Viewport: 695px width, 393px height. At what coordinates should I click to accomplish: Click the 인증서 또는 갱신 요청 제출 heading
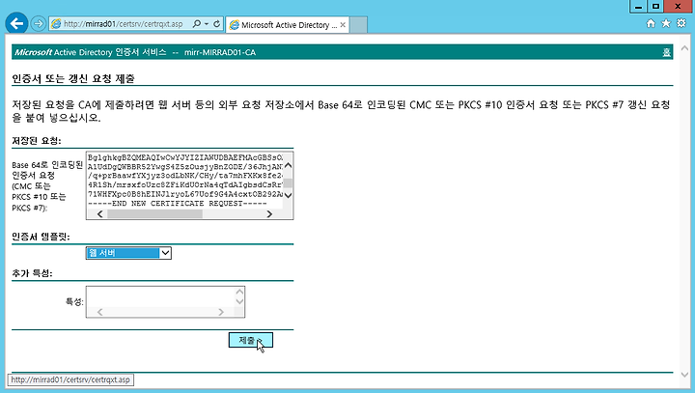click(73, 78)
